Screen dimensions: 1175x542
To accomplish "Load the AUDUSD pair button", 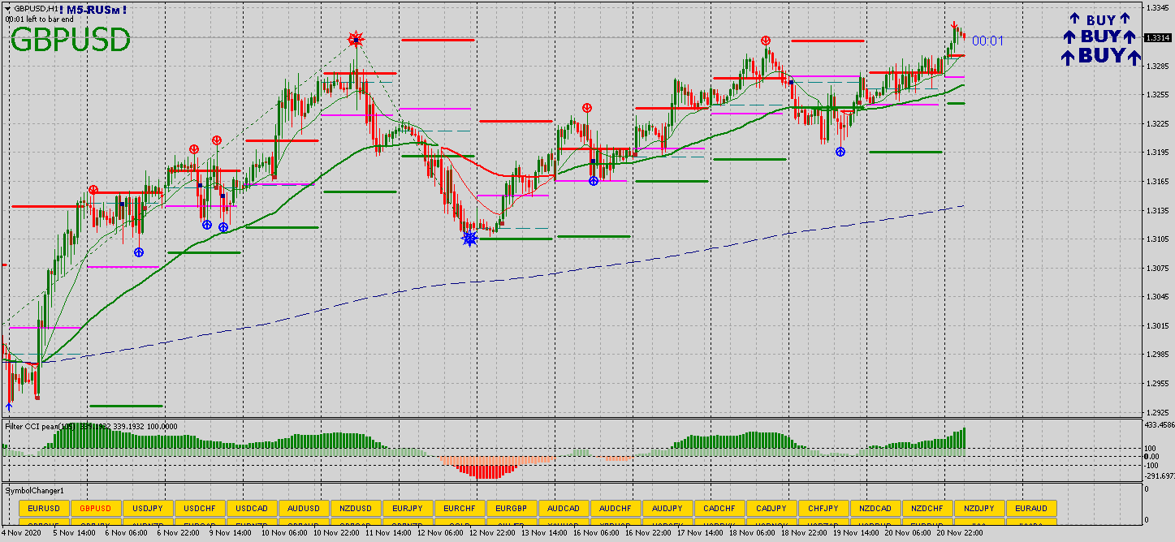I will click(x=304, y=508).
